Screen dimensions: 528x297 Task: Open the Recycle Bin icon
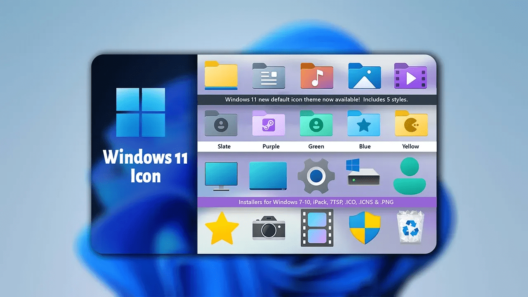pyautogui.click(x=411, y=228)
